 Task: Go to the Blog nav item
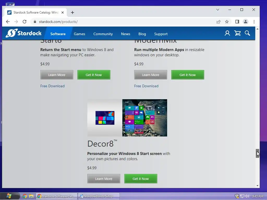(x=142, y=34)
